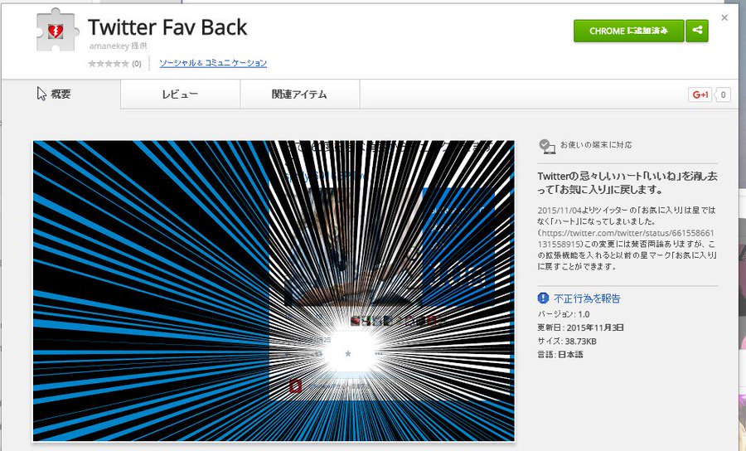This screenshot has width=746, height=451.
Task: Click the (0) review count
Action: coord(137,64)
